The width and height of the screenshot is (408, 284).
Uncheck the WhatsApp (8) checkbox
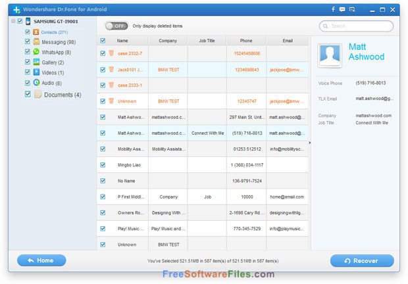[28, 51]
